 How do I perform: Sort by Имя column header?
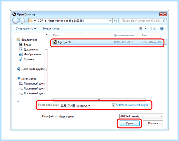[x=56, y=35]
